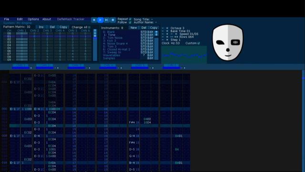Image resolution: width=305 pixels, height=172 pixels.
Task: Click the minus on channel 4 header
Action: (x=119, y=68)
